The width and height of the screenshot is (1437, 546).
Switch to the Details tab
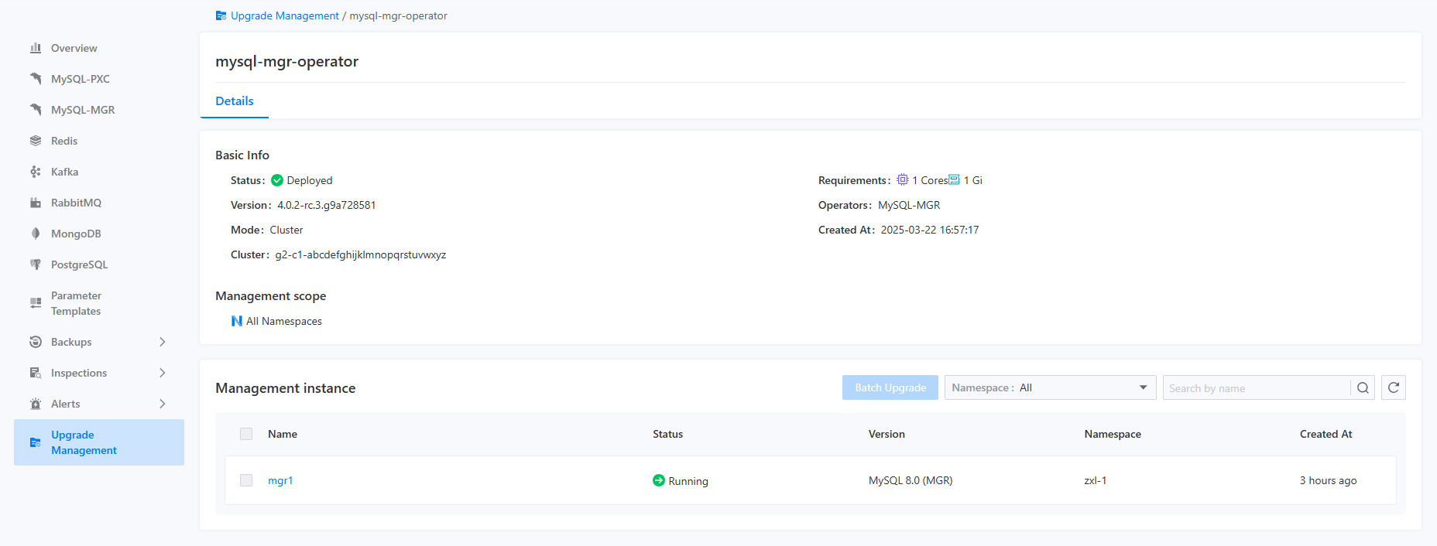pos(235,101)
